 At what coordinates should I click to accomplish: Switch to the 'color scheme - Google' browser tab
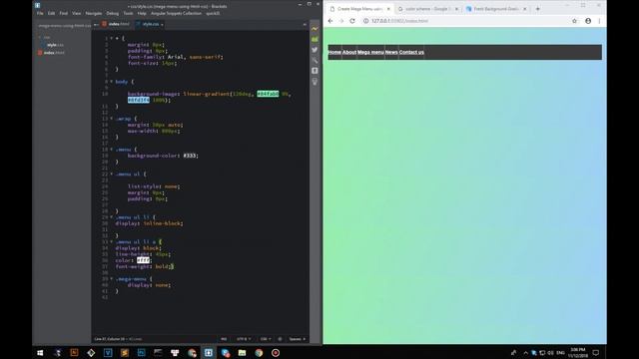[x=427, y=9]
